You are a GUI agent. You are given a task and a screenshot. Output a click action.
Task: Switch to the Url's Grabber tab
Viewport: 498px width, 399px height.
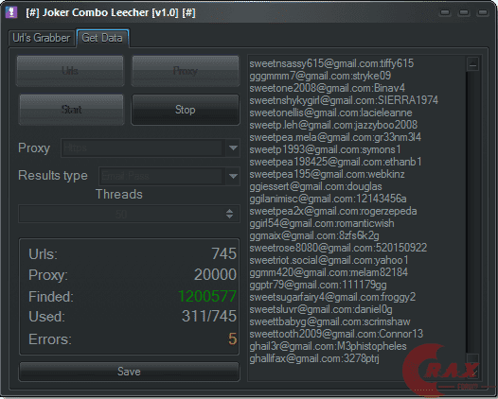(42, 38)
